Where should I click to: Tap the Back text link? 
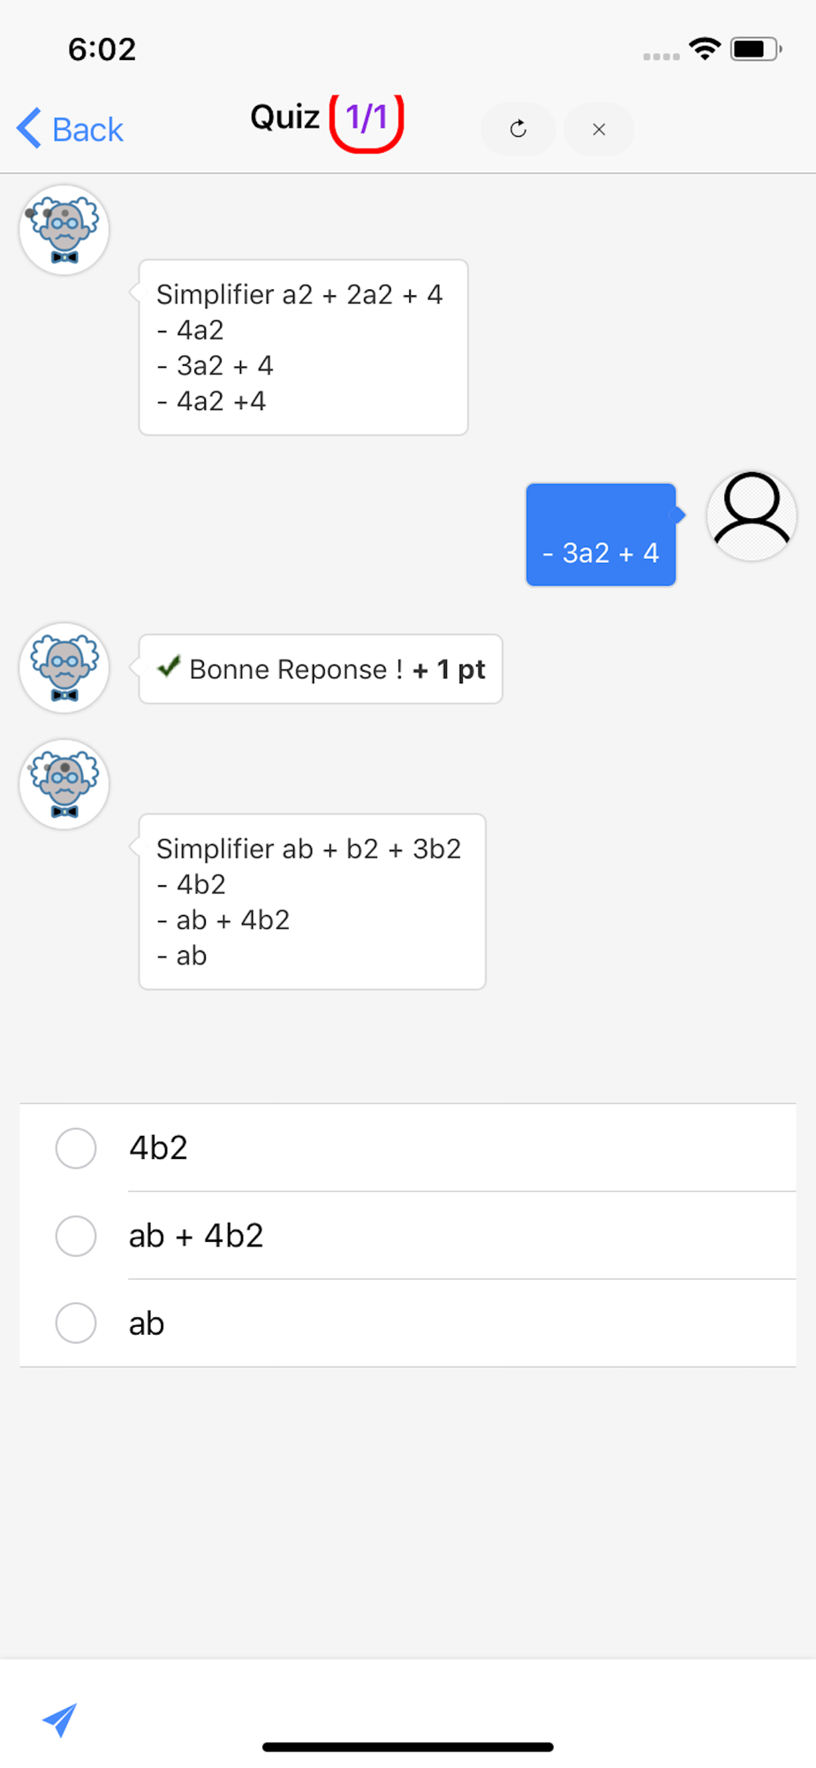pos(87,129)
